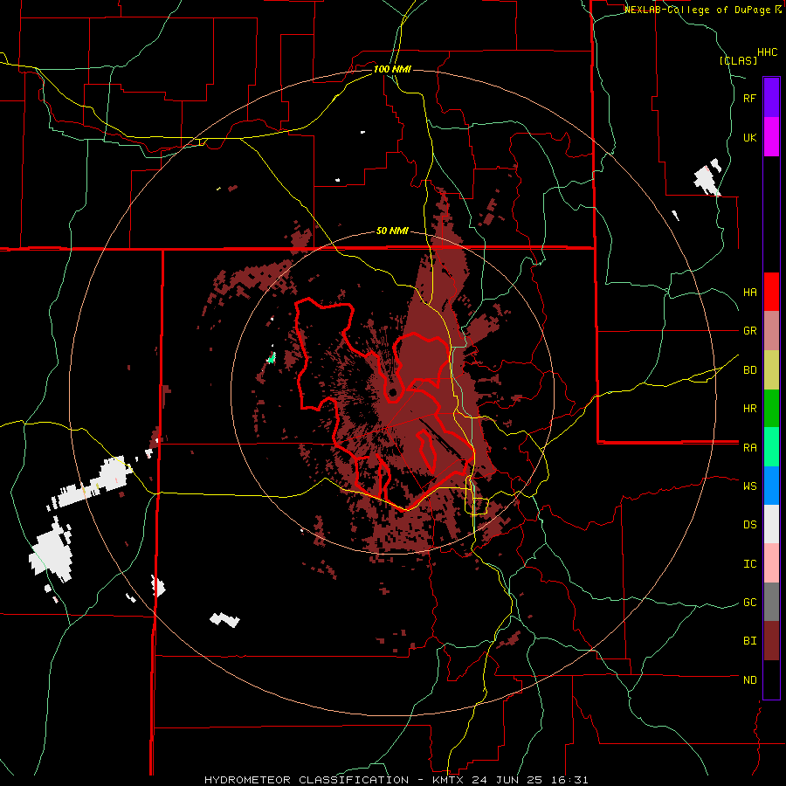Click the GC legend label
This screenshot has width=786, height=786.
click(749, 603)
